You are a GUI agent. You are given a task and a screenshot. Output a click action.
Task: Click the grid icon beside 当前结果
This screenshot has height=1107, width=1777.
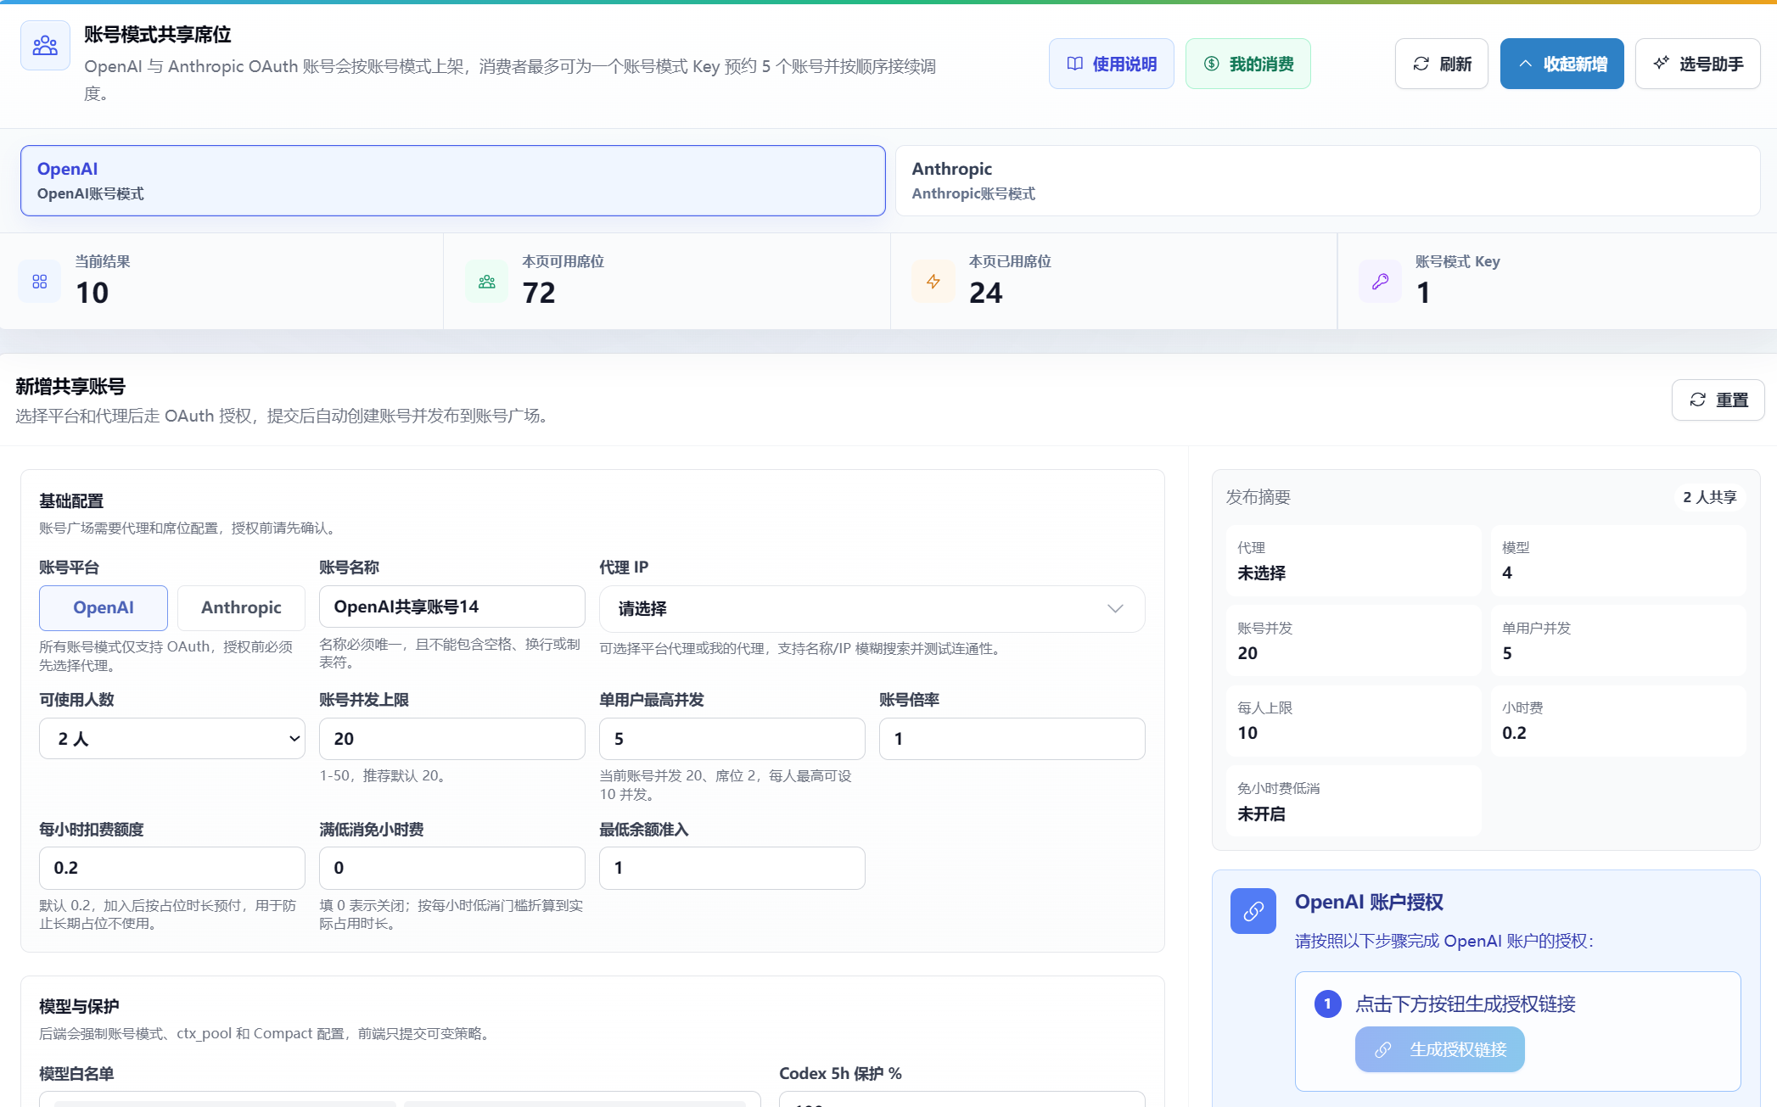pyautogui.click(x=40, y=282)
